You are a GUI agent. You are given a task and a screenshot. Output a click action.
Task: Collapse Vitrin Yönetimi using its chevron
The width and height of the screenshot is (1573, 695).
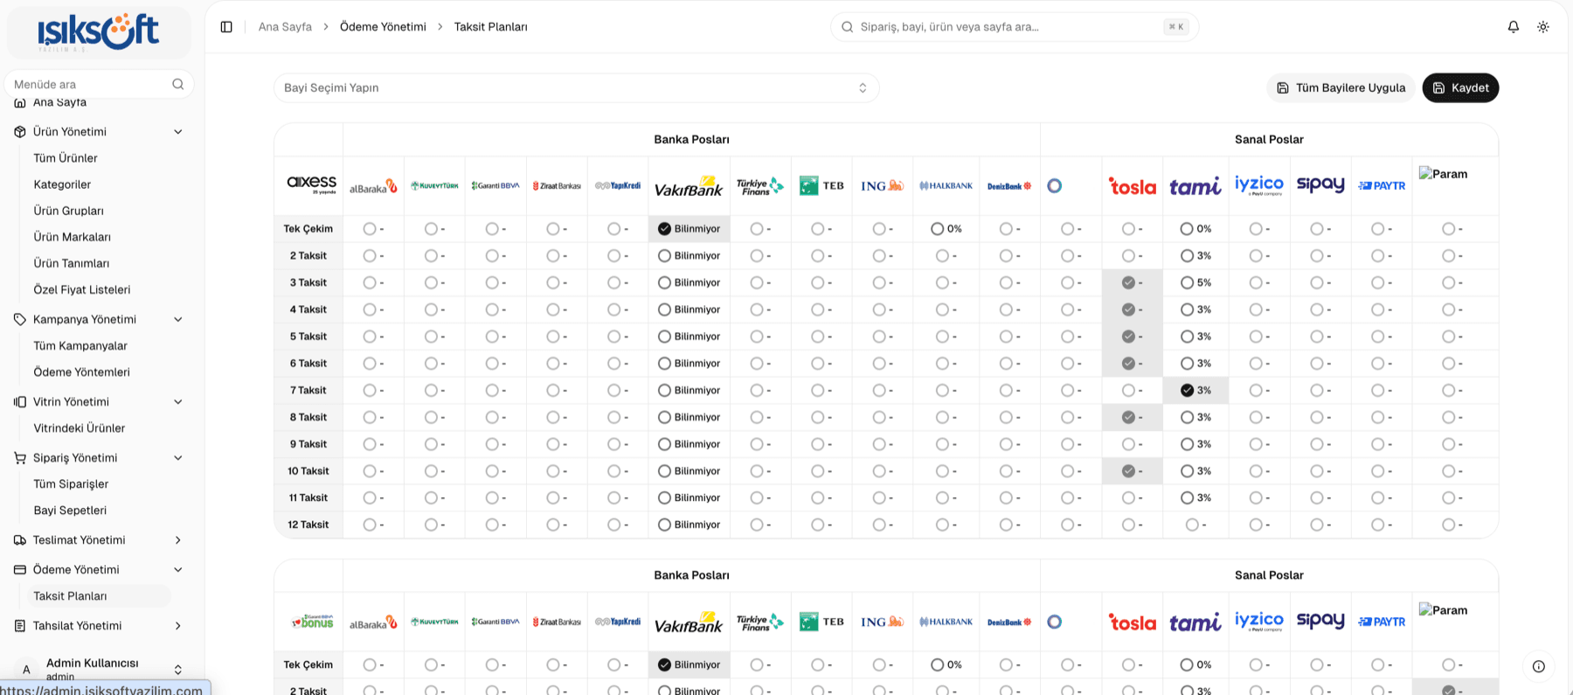pos(178,402)
